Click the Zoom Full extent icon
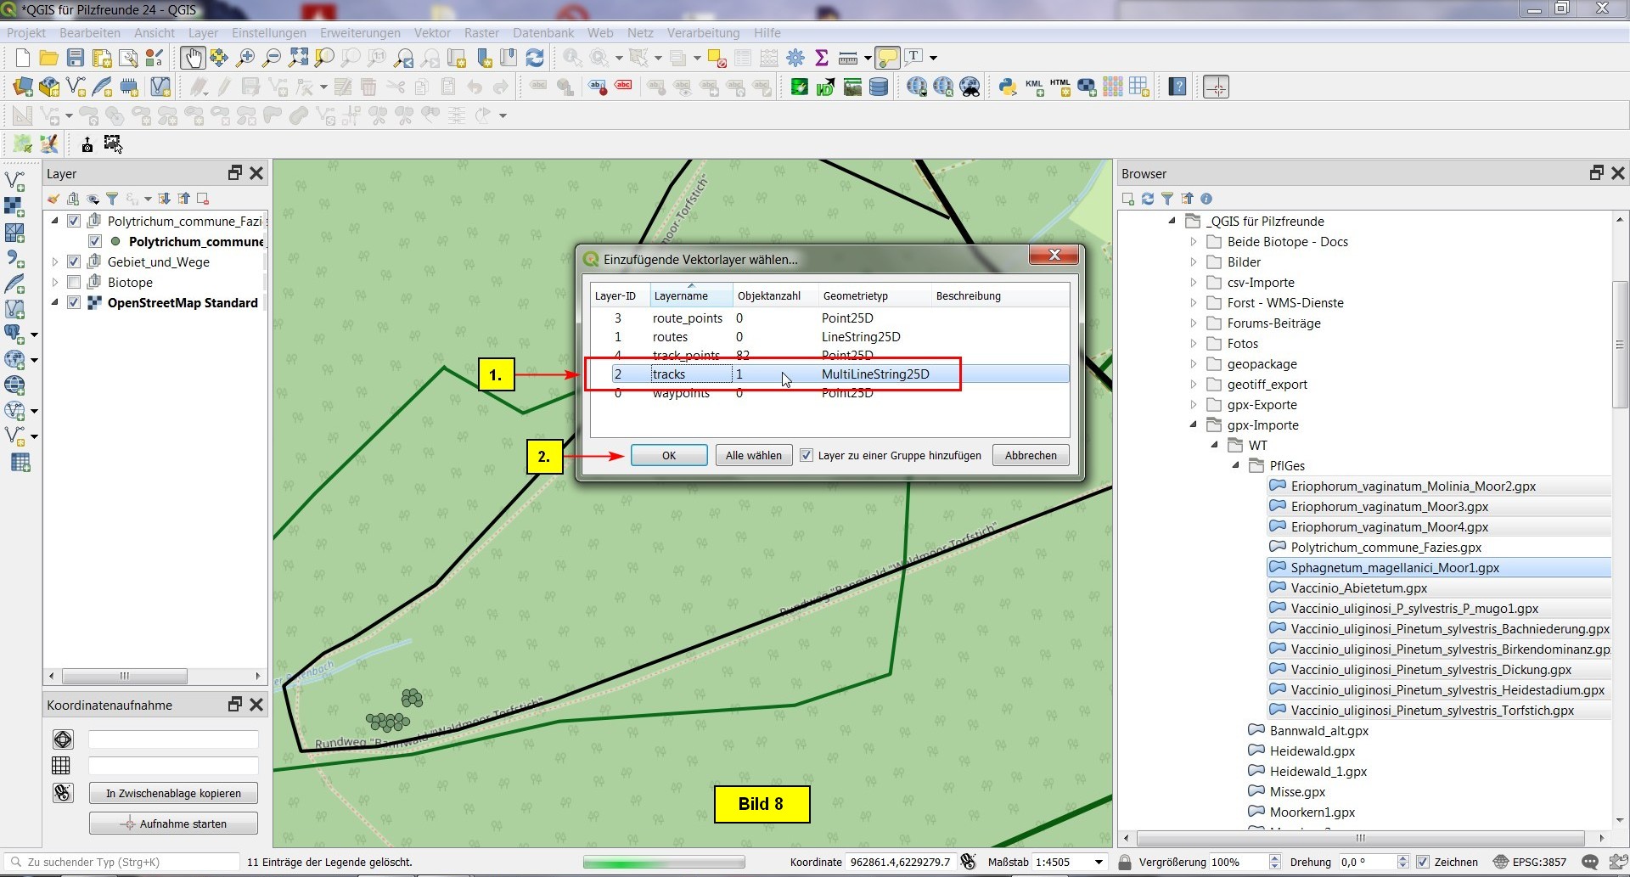The height and width of the screenshot is (877, 1630). point(298,58)
